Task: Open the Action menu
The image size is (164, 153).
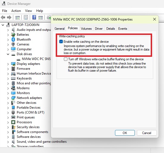Action: 16,11
